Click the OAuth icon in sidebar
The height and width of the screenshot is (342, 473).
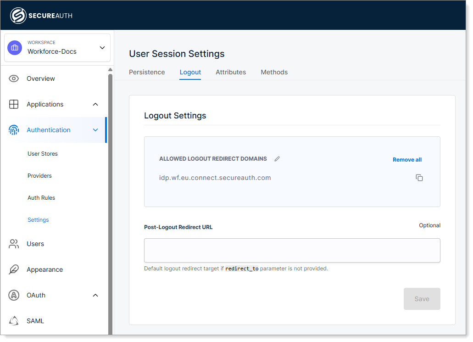[14, 295]
